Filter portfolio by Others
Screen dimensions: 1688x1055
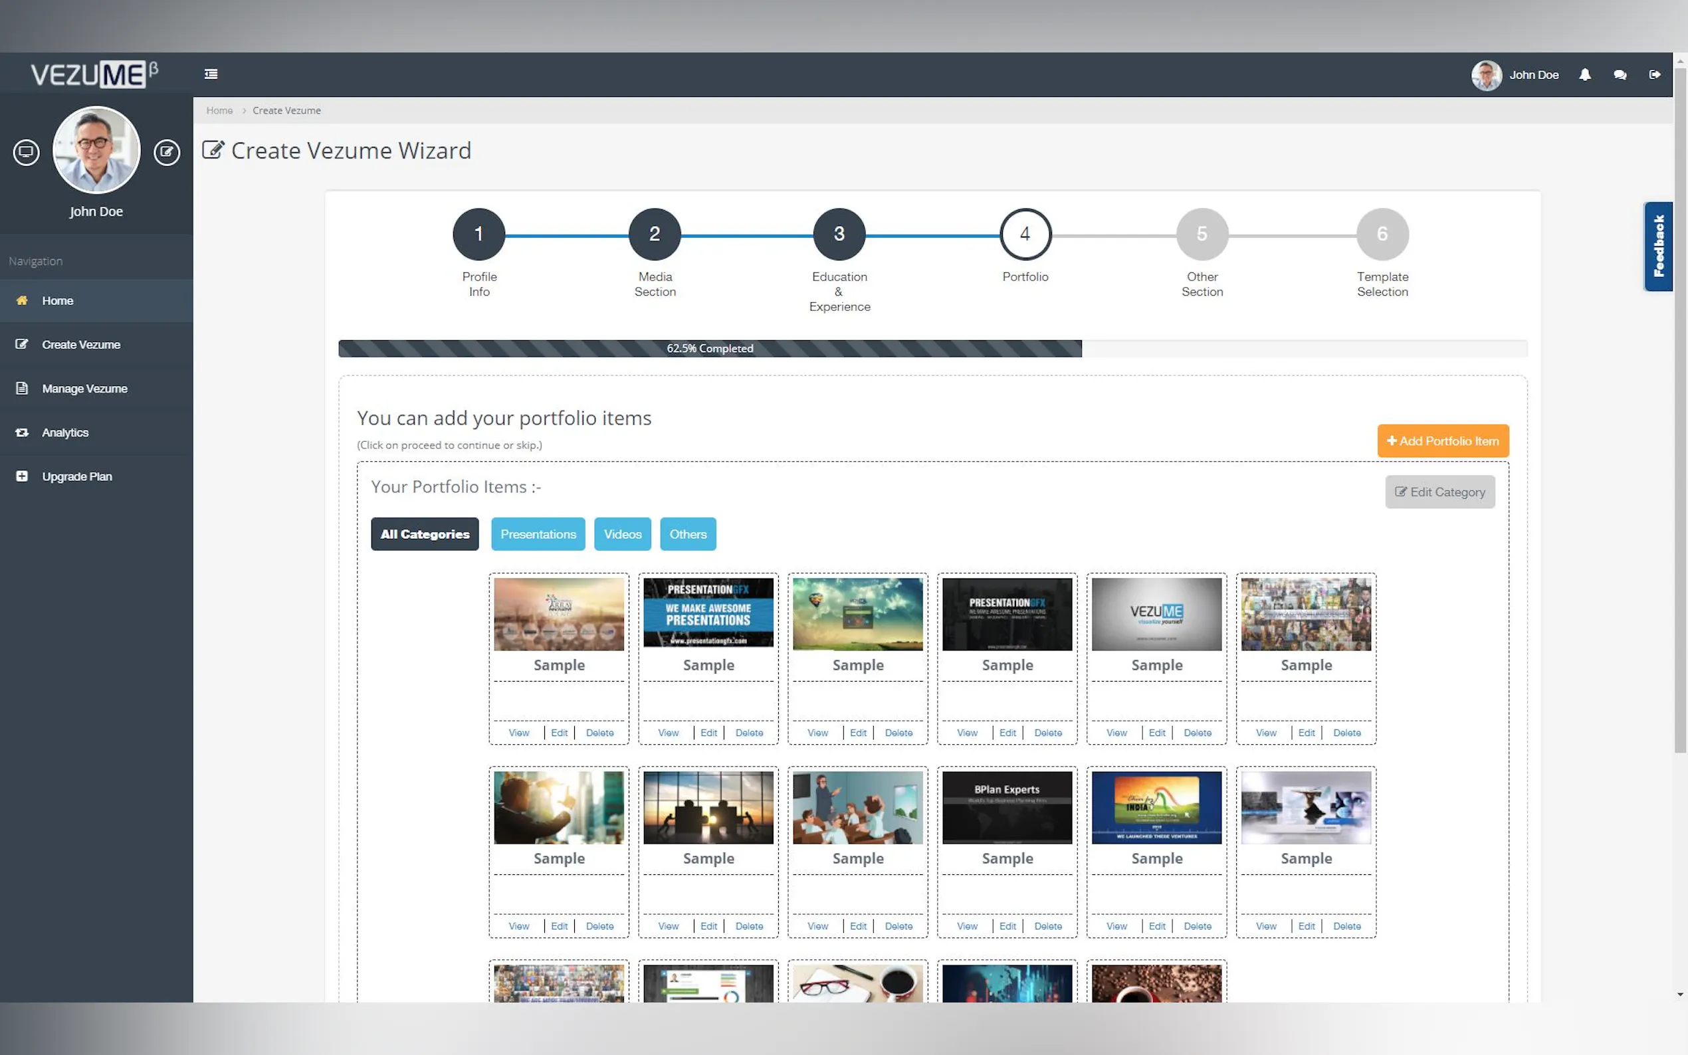(688, 533)
